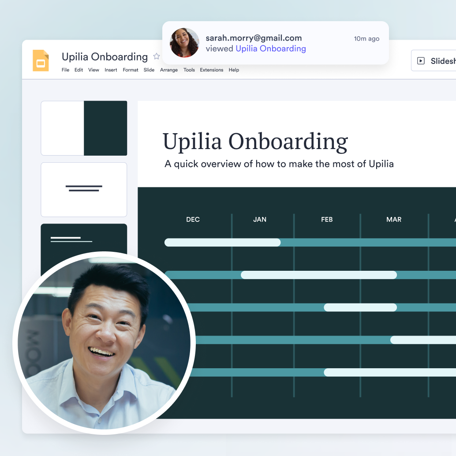
Task: Click the DEC column label
Action: 193,220
